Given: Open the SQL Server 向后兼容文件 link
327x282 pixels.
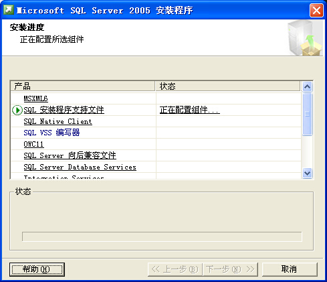Looking at the screenshot, I should click(x=70, y=155).
